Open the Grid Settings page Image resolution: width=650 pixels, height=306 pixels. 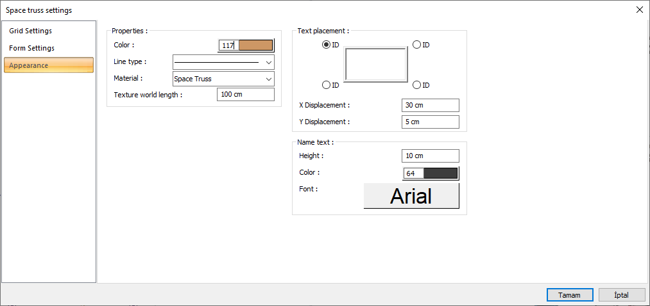[x=31, y=31]
